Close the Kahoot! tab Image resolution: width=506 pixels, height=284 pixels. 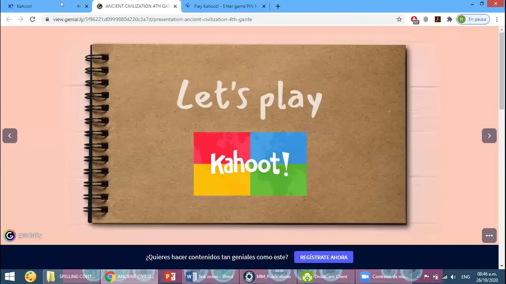coord(86,6)
